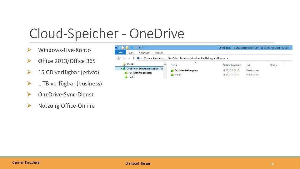The height and width of the screenshot is (169, 300).
Task: Click the new folder icon in quick access toolbar
Action: 127,48
